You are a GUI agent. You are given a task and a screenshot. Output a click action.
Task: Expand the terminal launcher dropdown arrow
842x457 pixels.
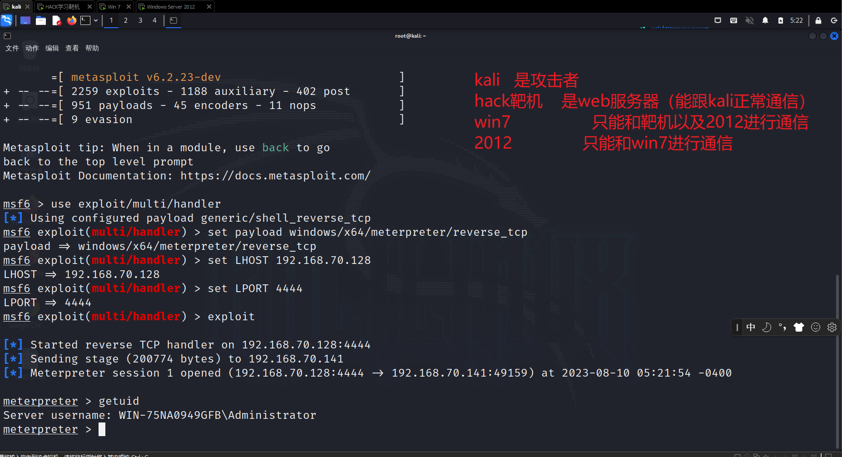[x=95, y=20]
